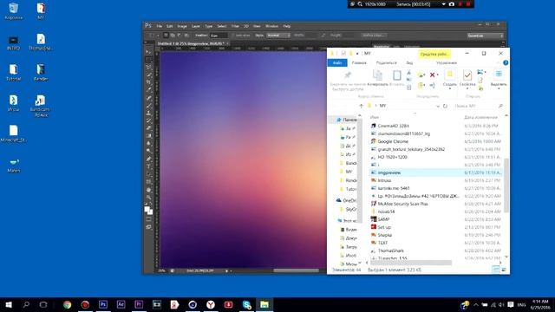Open the Window menu in Photoshop
This screenshot has width=555, height=312.
(x=271, y=26)
